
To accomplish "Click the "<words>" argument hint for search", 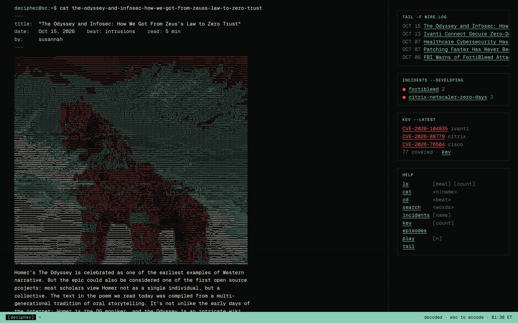I will [x=443, y=207].
